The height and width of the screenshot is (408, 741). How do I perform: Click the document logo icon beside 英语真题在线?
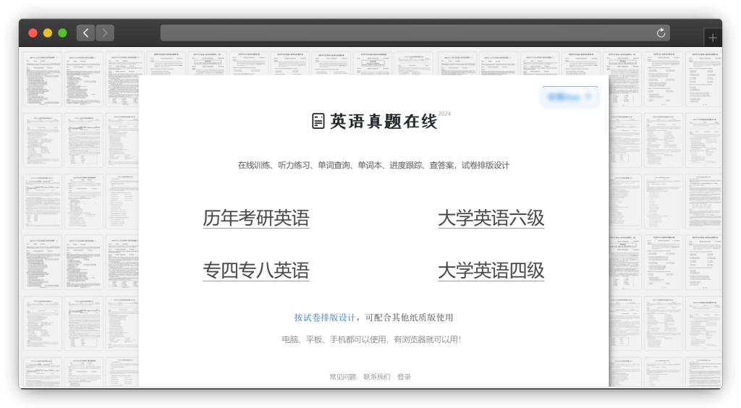[x=318, y=122]
